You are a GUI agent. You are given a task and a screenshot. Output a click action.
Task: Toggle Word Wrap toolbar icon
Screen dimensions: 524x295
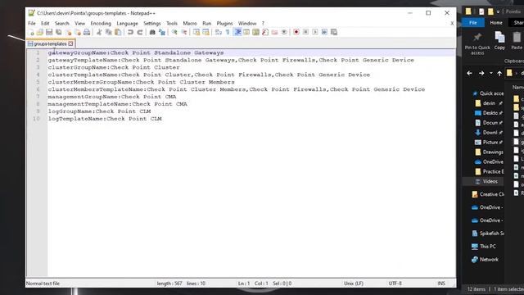219,32
